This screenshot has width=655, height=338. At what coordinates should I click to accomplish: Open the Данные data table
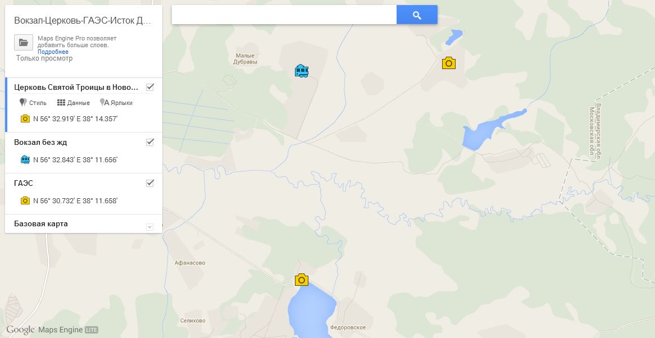[x=74, y=103]
